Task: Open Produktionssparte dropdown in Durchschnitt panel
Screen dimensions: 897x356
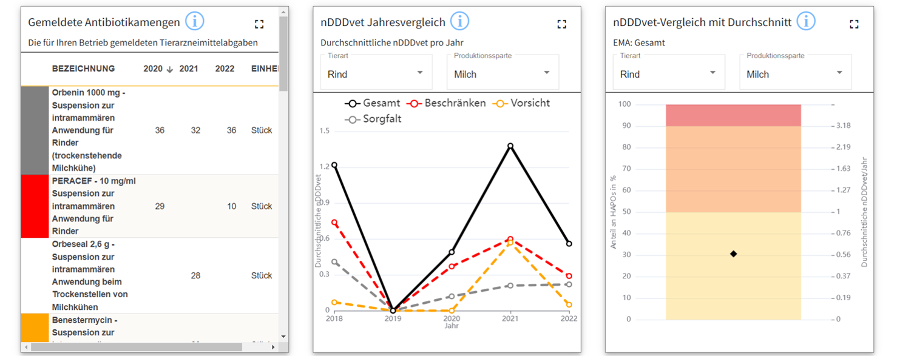Action: 795,73
